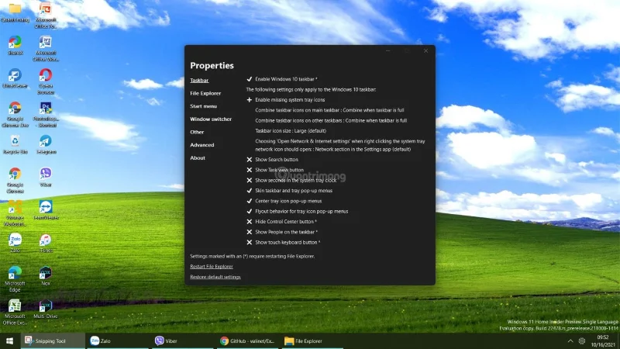Toggle Center tray icon pop-up menus
This screenshot has height=349, width=620.
284,201
